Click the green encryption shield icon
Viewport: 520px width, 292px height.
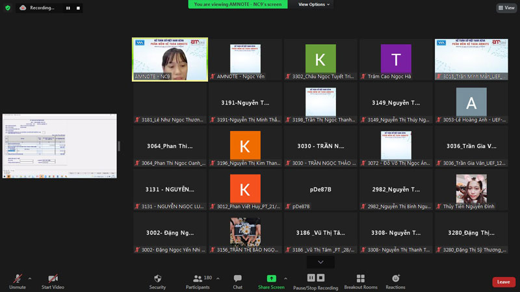8,8
